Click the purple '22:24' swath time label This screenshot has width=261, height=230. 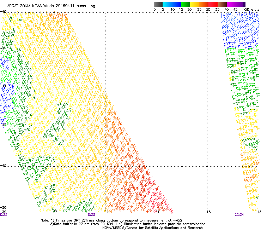[239, 215]
